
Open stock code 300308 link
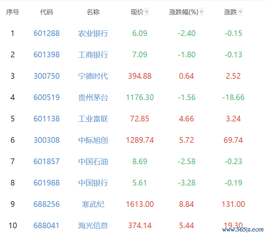pos(47,140)
